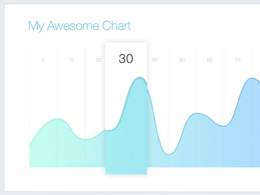Image resolution: width=260 pixels, height=195 pixels.
Task: Select the 0 axis label
Action: click(43, 60)
